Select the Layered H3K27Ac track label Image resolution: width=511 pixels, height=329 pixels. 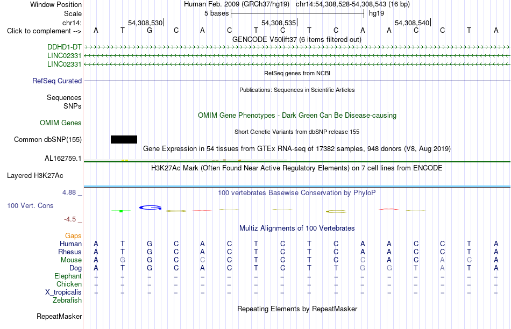coord(35,176)
